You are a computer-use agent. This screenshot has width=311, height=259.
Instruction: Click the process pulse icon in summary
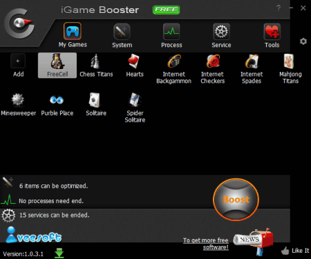8,200
